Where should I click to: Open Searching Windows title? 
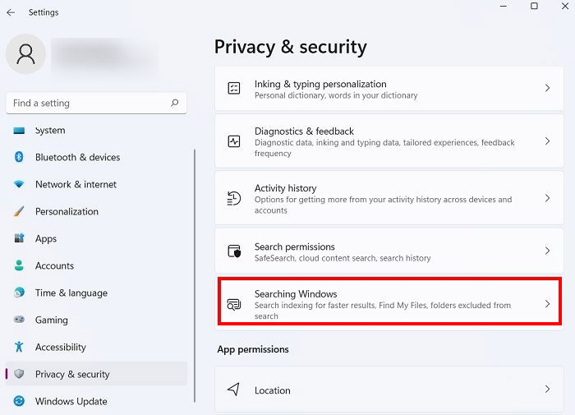click(296, 294)
